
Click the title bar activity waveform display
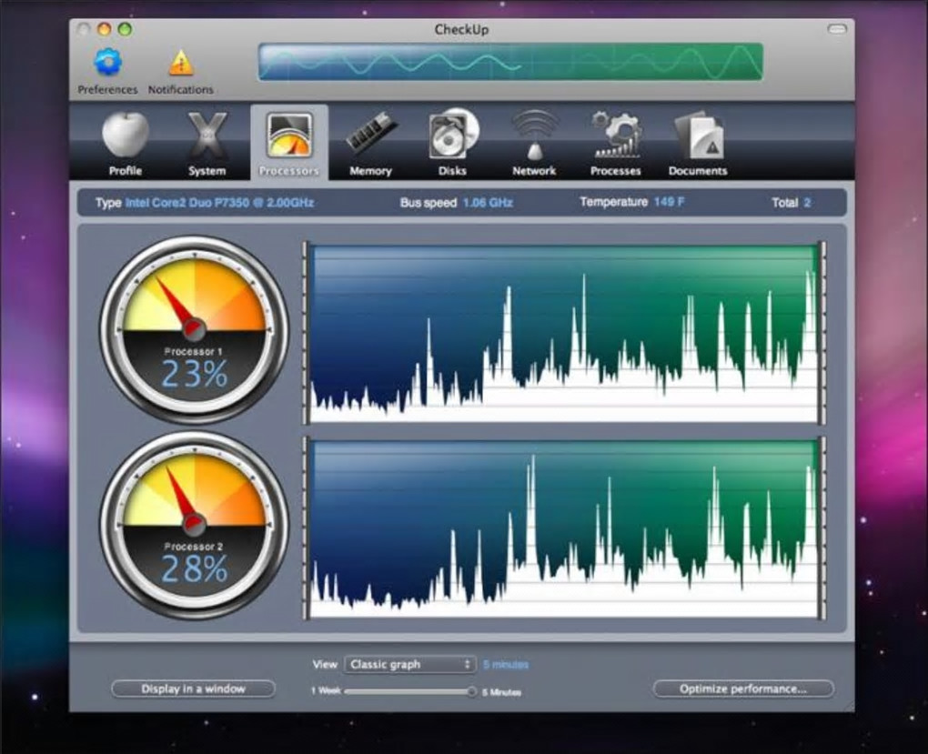pyautogui.click(x=509, y=62)
